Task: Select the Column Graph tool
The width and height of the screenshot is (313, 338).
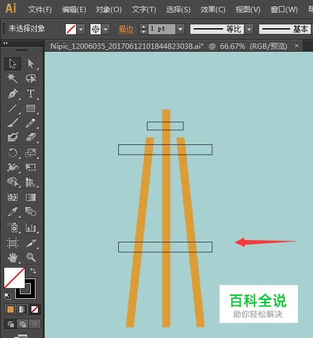Action: click(x=31, y=227)
